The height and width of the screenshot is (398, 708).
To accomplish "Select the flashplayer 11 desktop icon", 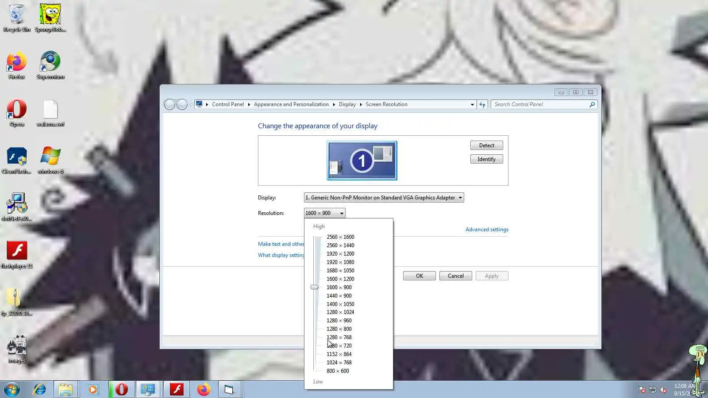I will [17, 255].
